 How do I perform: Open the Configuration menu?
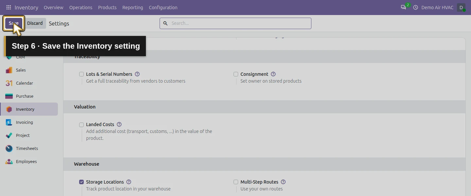[163, 8]
